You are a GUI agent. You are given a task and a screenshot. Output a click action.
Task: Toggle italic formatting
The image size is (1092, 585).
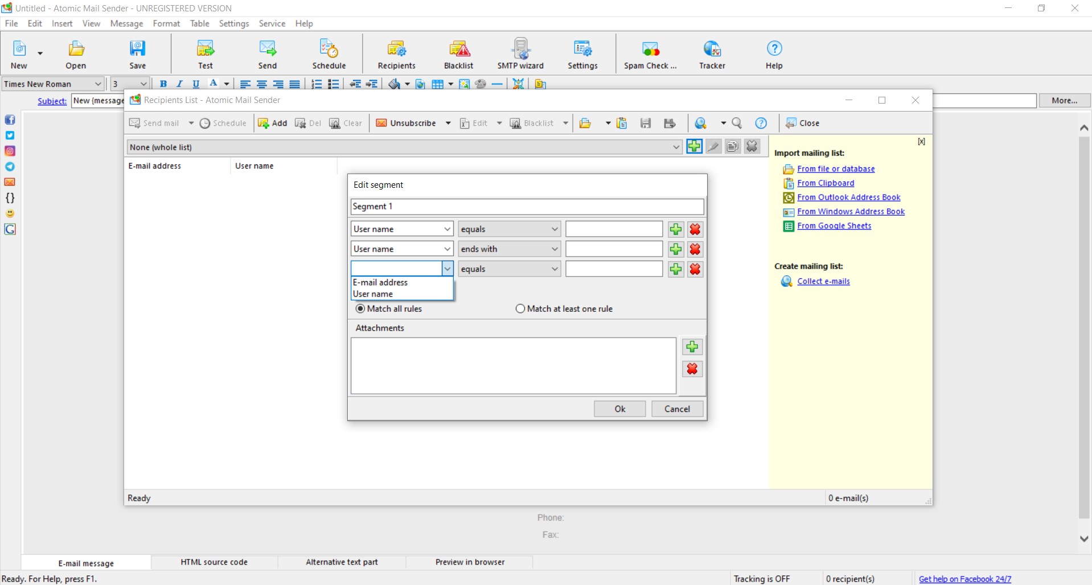coord(179,84)
